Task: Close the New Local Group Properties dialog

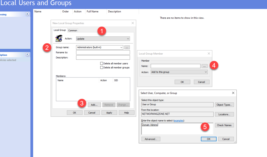Action: point(133,23)
